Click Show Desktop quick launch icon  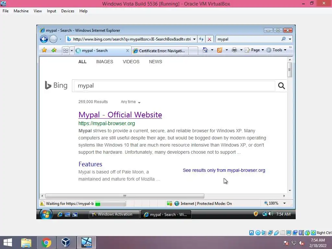[x=67, y=215]
